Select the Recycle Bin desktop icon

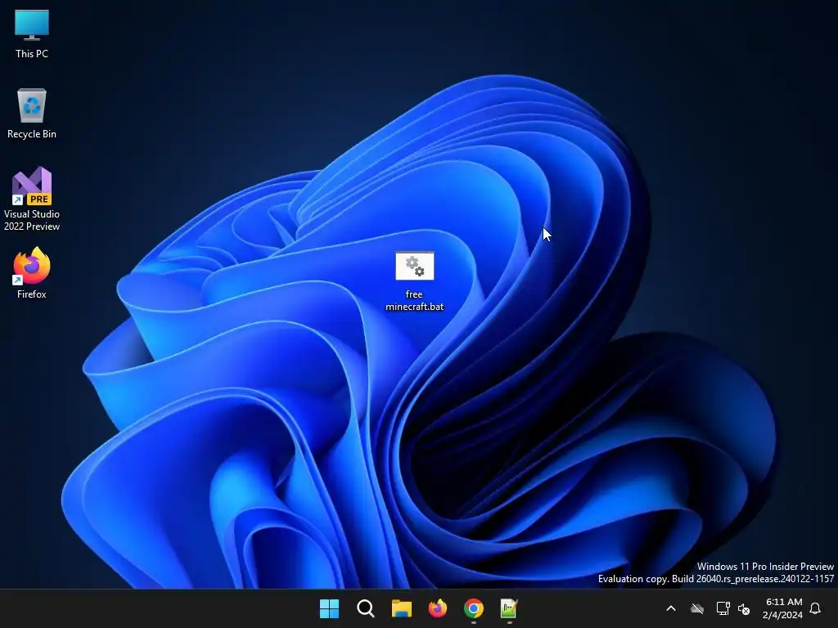(32, 114)
